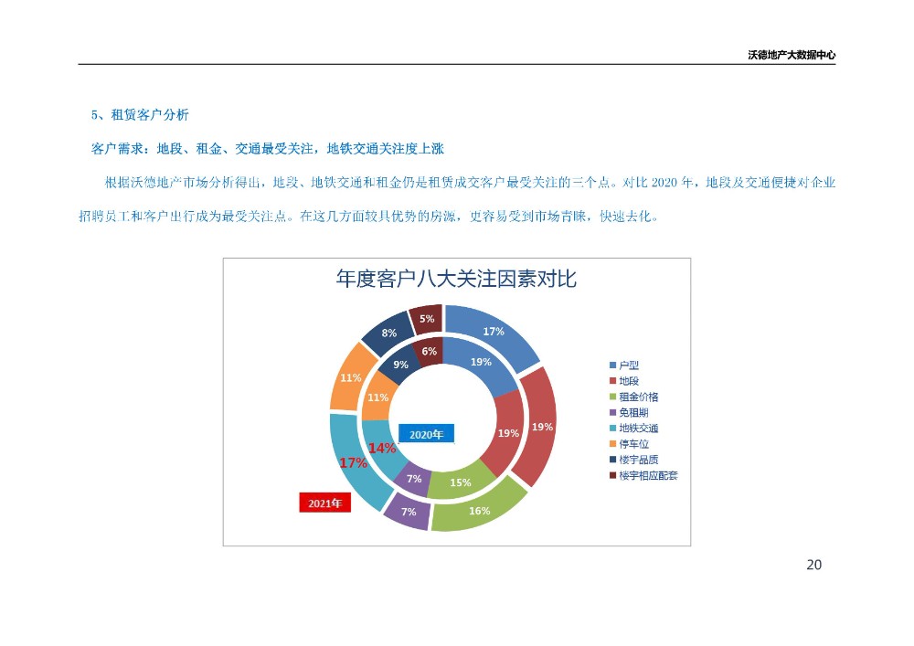Select the 楼宇相应配套 legend entry

(x=647, y=475)
